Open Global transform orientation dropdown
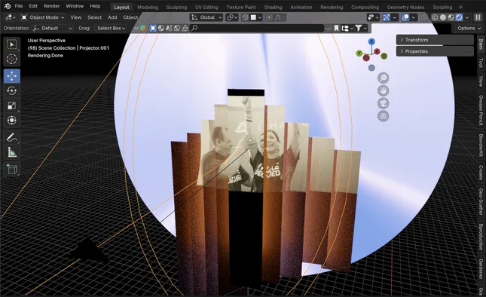This screenshot has height=297, width=486. (x=206, y=17)
